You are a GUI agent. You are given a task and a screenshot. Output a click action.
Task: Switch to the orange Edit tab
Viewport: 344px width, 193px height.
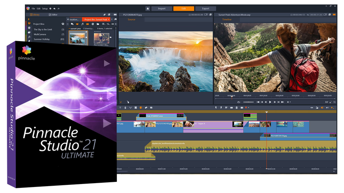(184, 9)
